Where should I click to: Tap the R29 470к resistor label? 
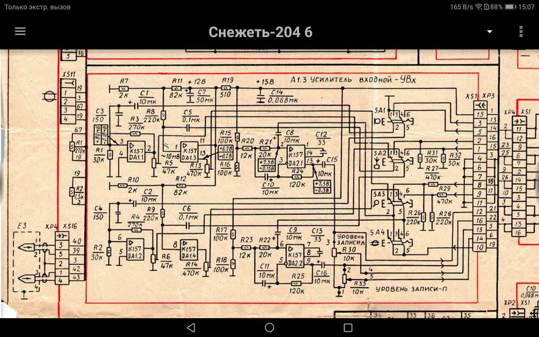445,195
